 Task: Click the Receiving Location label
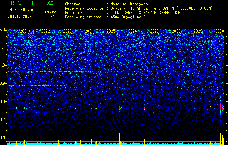(x=84, y=8)
